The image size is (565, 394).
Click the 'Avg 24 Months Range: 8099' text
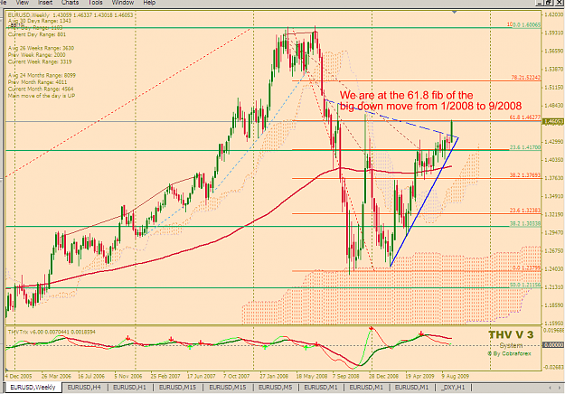point(42,75)
